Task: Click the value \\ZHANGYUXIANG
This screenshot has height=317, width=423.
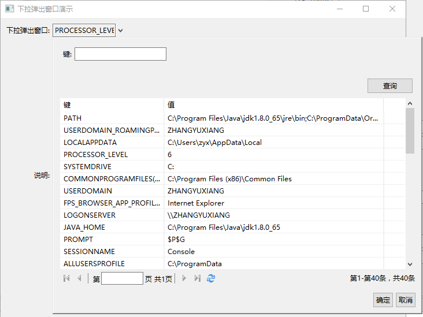Action: tap(199, 215)
